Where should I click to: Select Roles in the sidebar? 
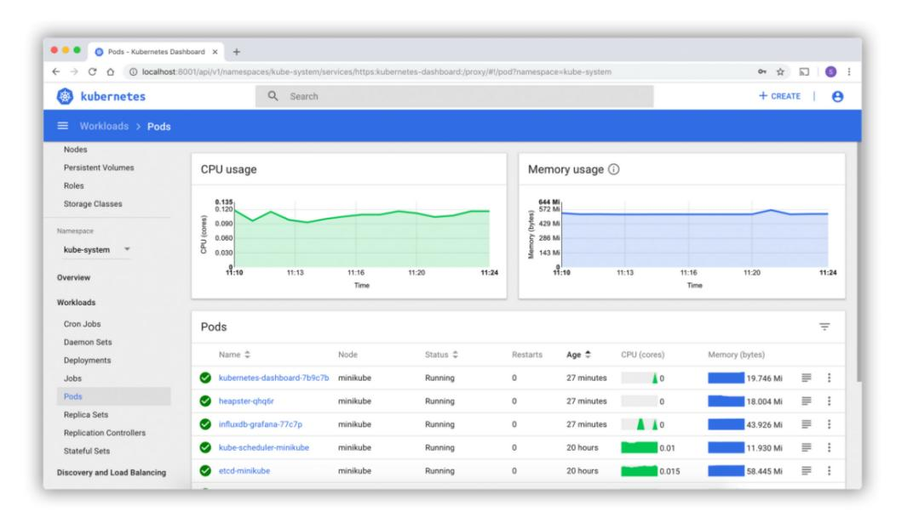click(73, 185)
